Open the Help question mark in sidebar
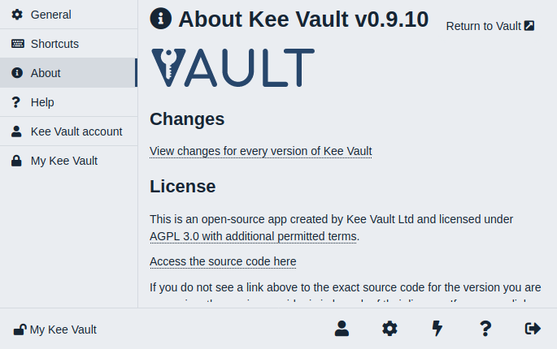Screen dimensions: 557x349 pyautogui.click(x=16, y=102)
